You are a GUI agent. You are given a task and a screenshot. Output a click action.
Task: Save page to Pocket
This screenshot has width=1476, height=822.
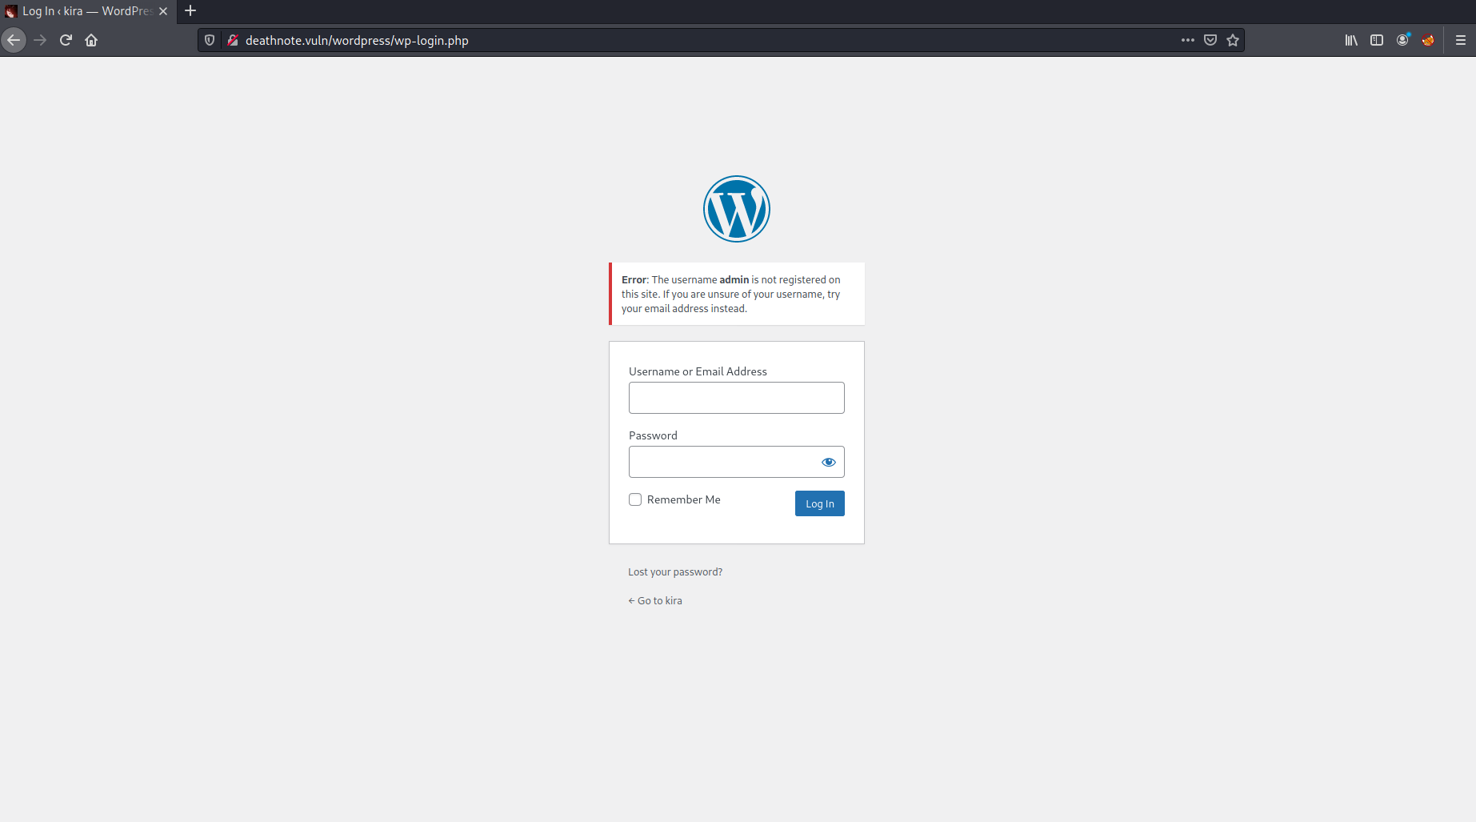click(1210, 40)
